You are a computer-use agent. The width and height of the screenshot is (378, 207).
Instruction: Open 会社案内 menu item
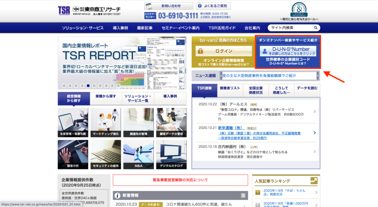pos(252,28)
